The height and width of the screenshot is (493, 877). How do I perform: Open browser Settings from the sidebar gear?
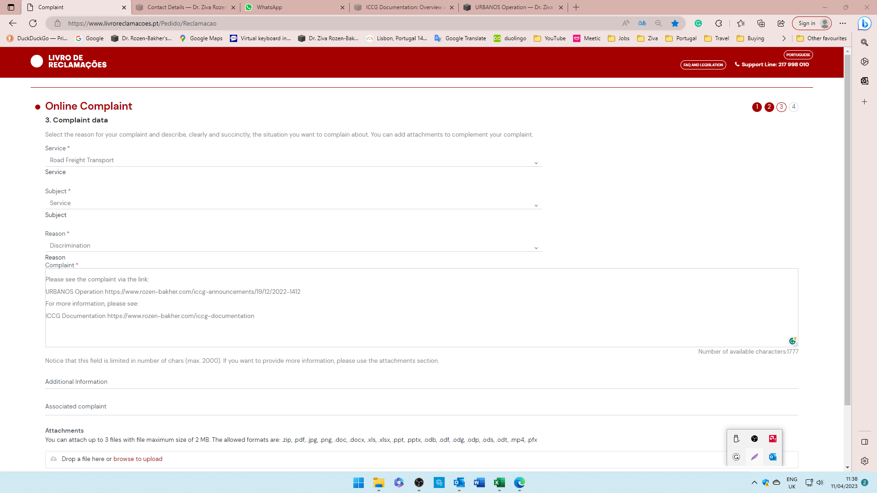pos(864,461)
